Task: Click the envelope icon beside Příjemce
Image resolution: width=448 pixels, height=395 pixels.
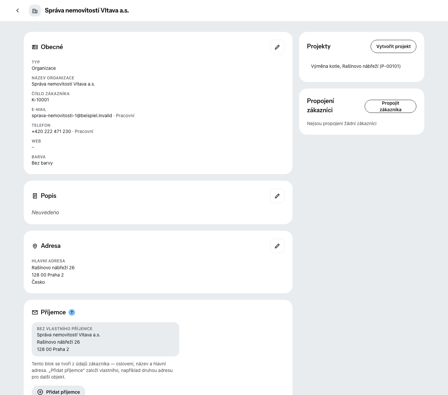Action: (x=35, y=312)
